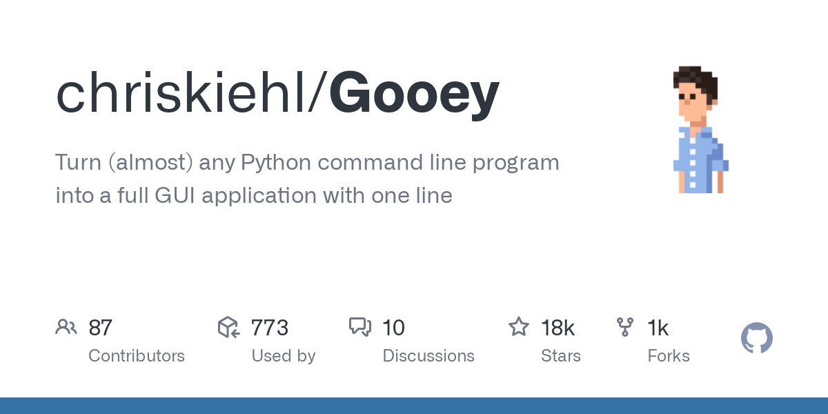Image resolution: width=828 pixels, height=414 pixels.
Task: Click the Contributors people icon
Action: (x=66, y=327)
